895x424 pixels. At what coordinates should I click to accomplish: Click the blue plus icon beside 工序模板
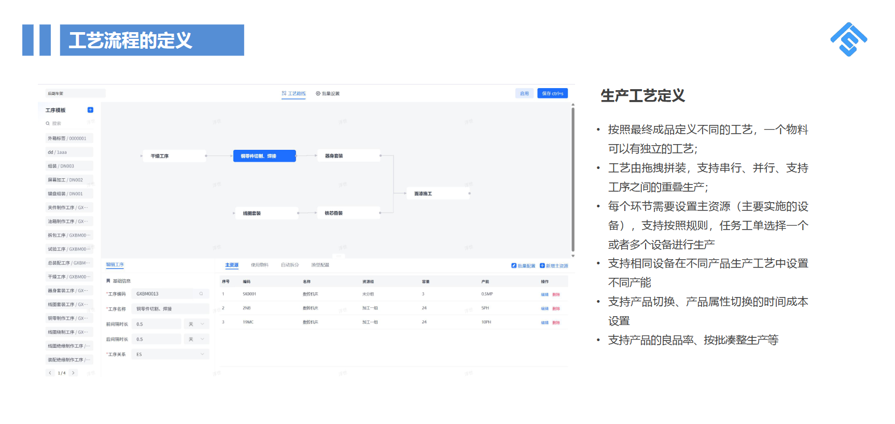click(x=90, y=110)
